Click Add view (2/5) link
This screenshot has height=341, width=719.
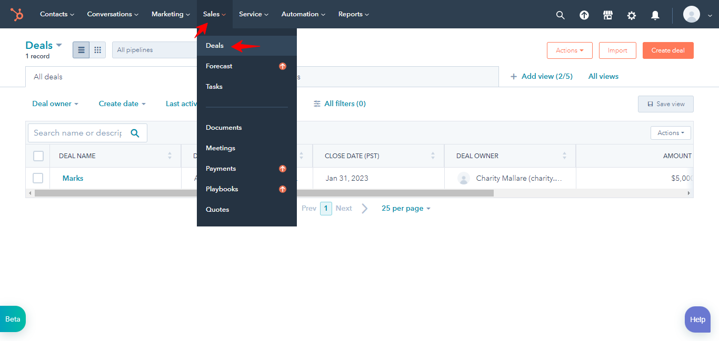[x=541, y=77]
